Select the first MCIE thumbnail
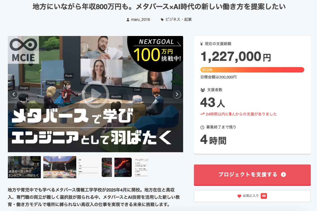Image resolution: width=317 pixels, height=211 pixels. [24, 167]
